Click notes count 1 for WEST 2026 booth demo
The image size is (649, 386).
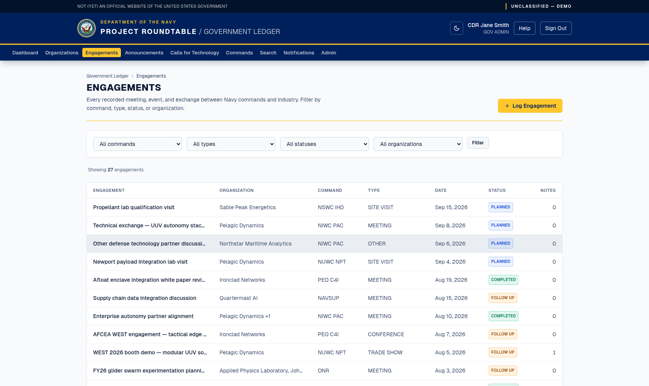pyautogui.click(x=554, y=352)
